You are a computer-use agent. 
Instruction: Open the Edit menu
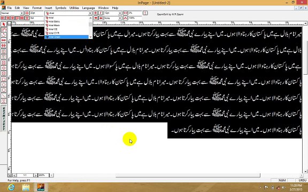point(17,8)
